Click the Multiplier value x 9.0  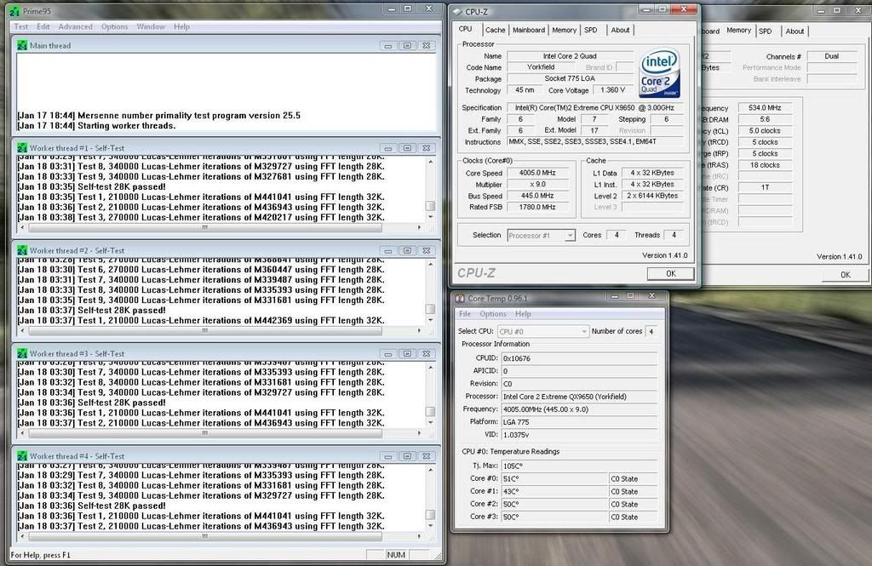[x=538, y=185]
